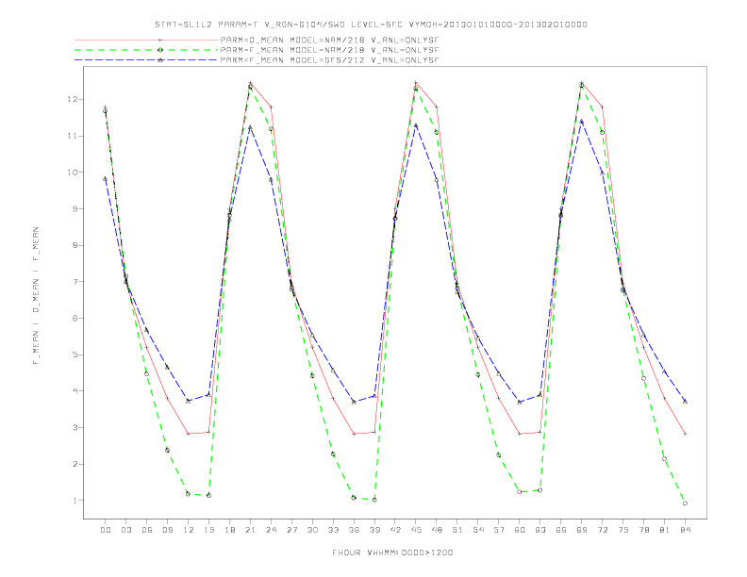Click x-axis tick label 45
Image resolution: width=747 pixels, height=577 pixels.
point(416,530)
